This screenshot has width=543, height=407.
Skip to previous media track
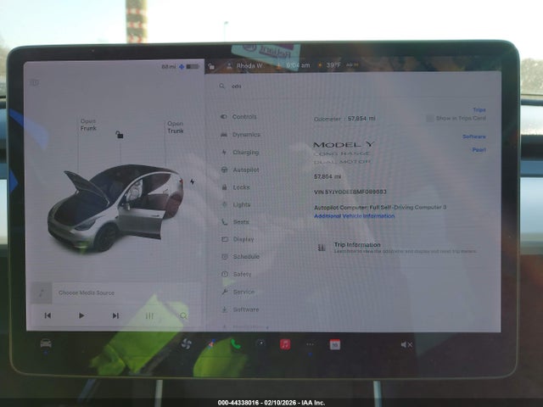[x=48, y=315]
